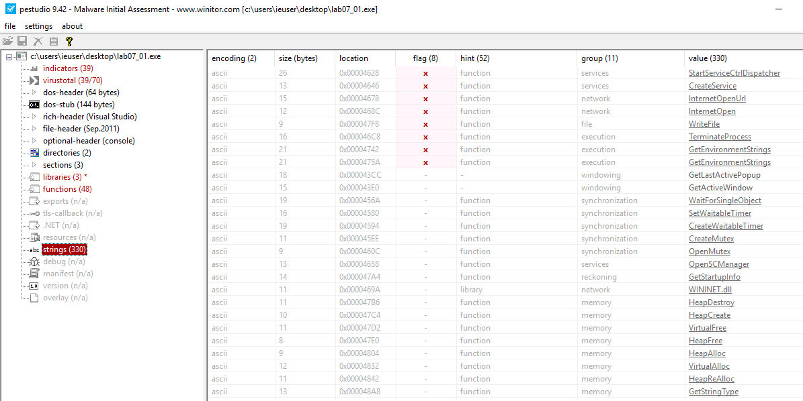Click the InternetOpen value link
Image resolution: width=803 pixels, height=401 pixels.
(712, 111)
